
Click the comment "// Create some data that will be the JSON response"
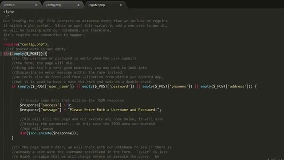click(x=72, y=100)
